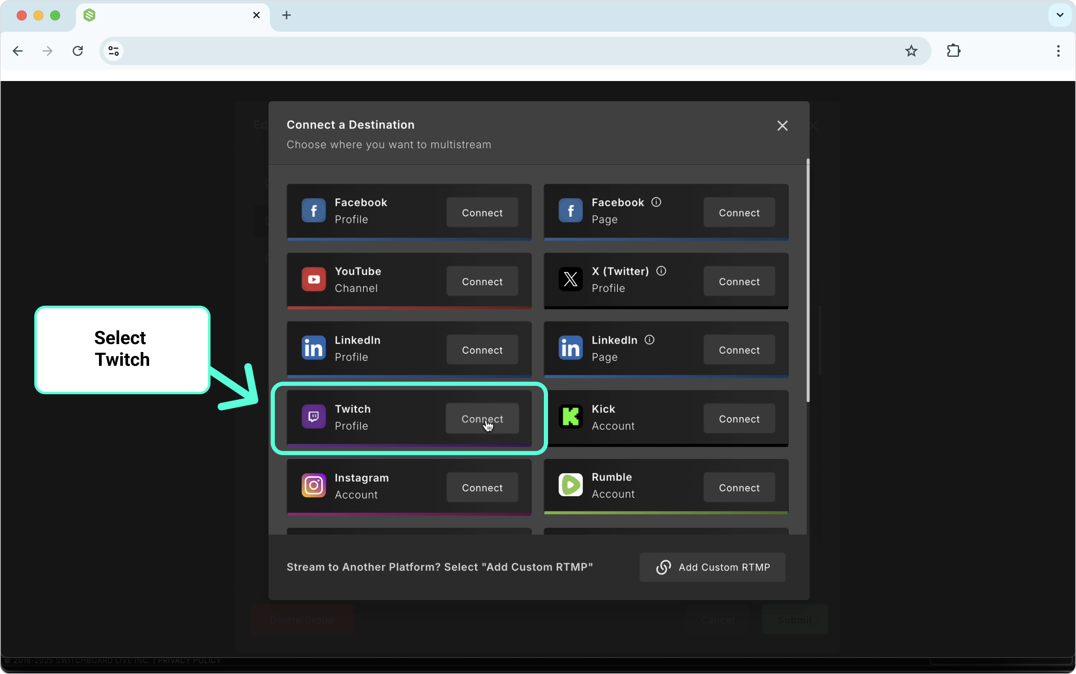Click the Instagram logo icon
Screen dimensions: 1076x674
[313, 485]
